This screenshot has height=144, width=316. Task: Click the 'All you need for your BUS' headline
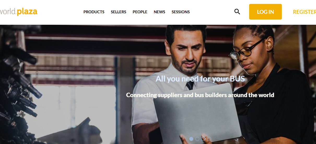[200, 79]
